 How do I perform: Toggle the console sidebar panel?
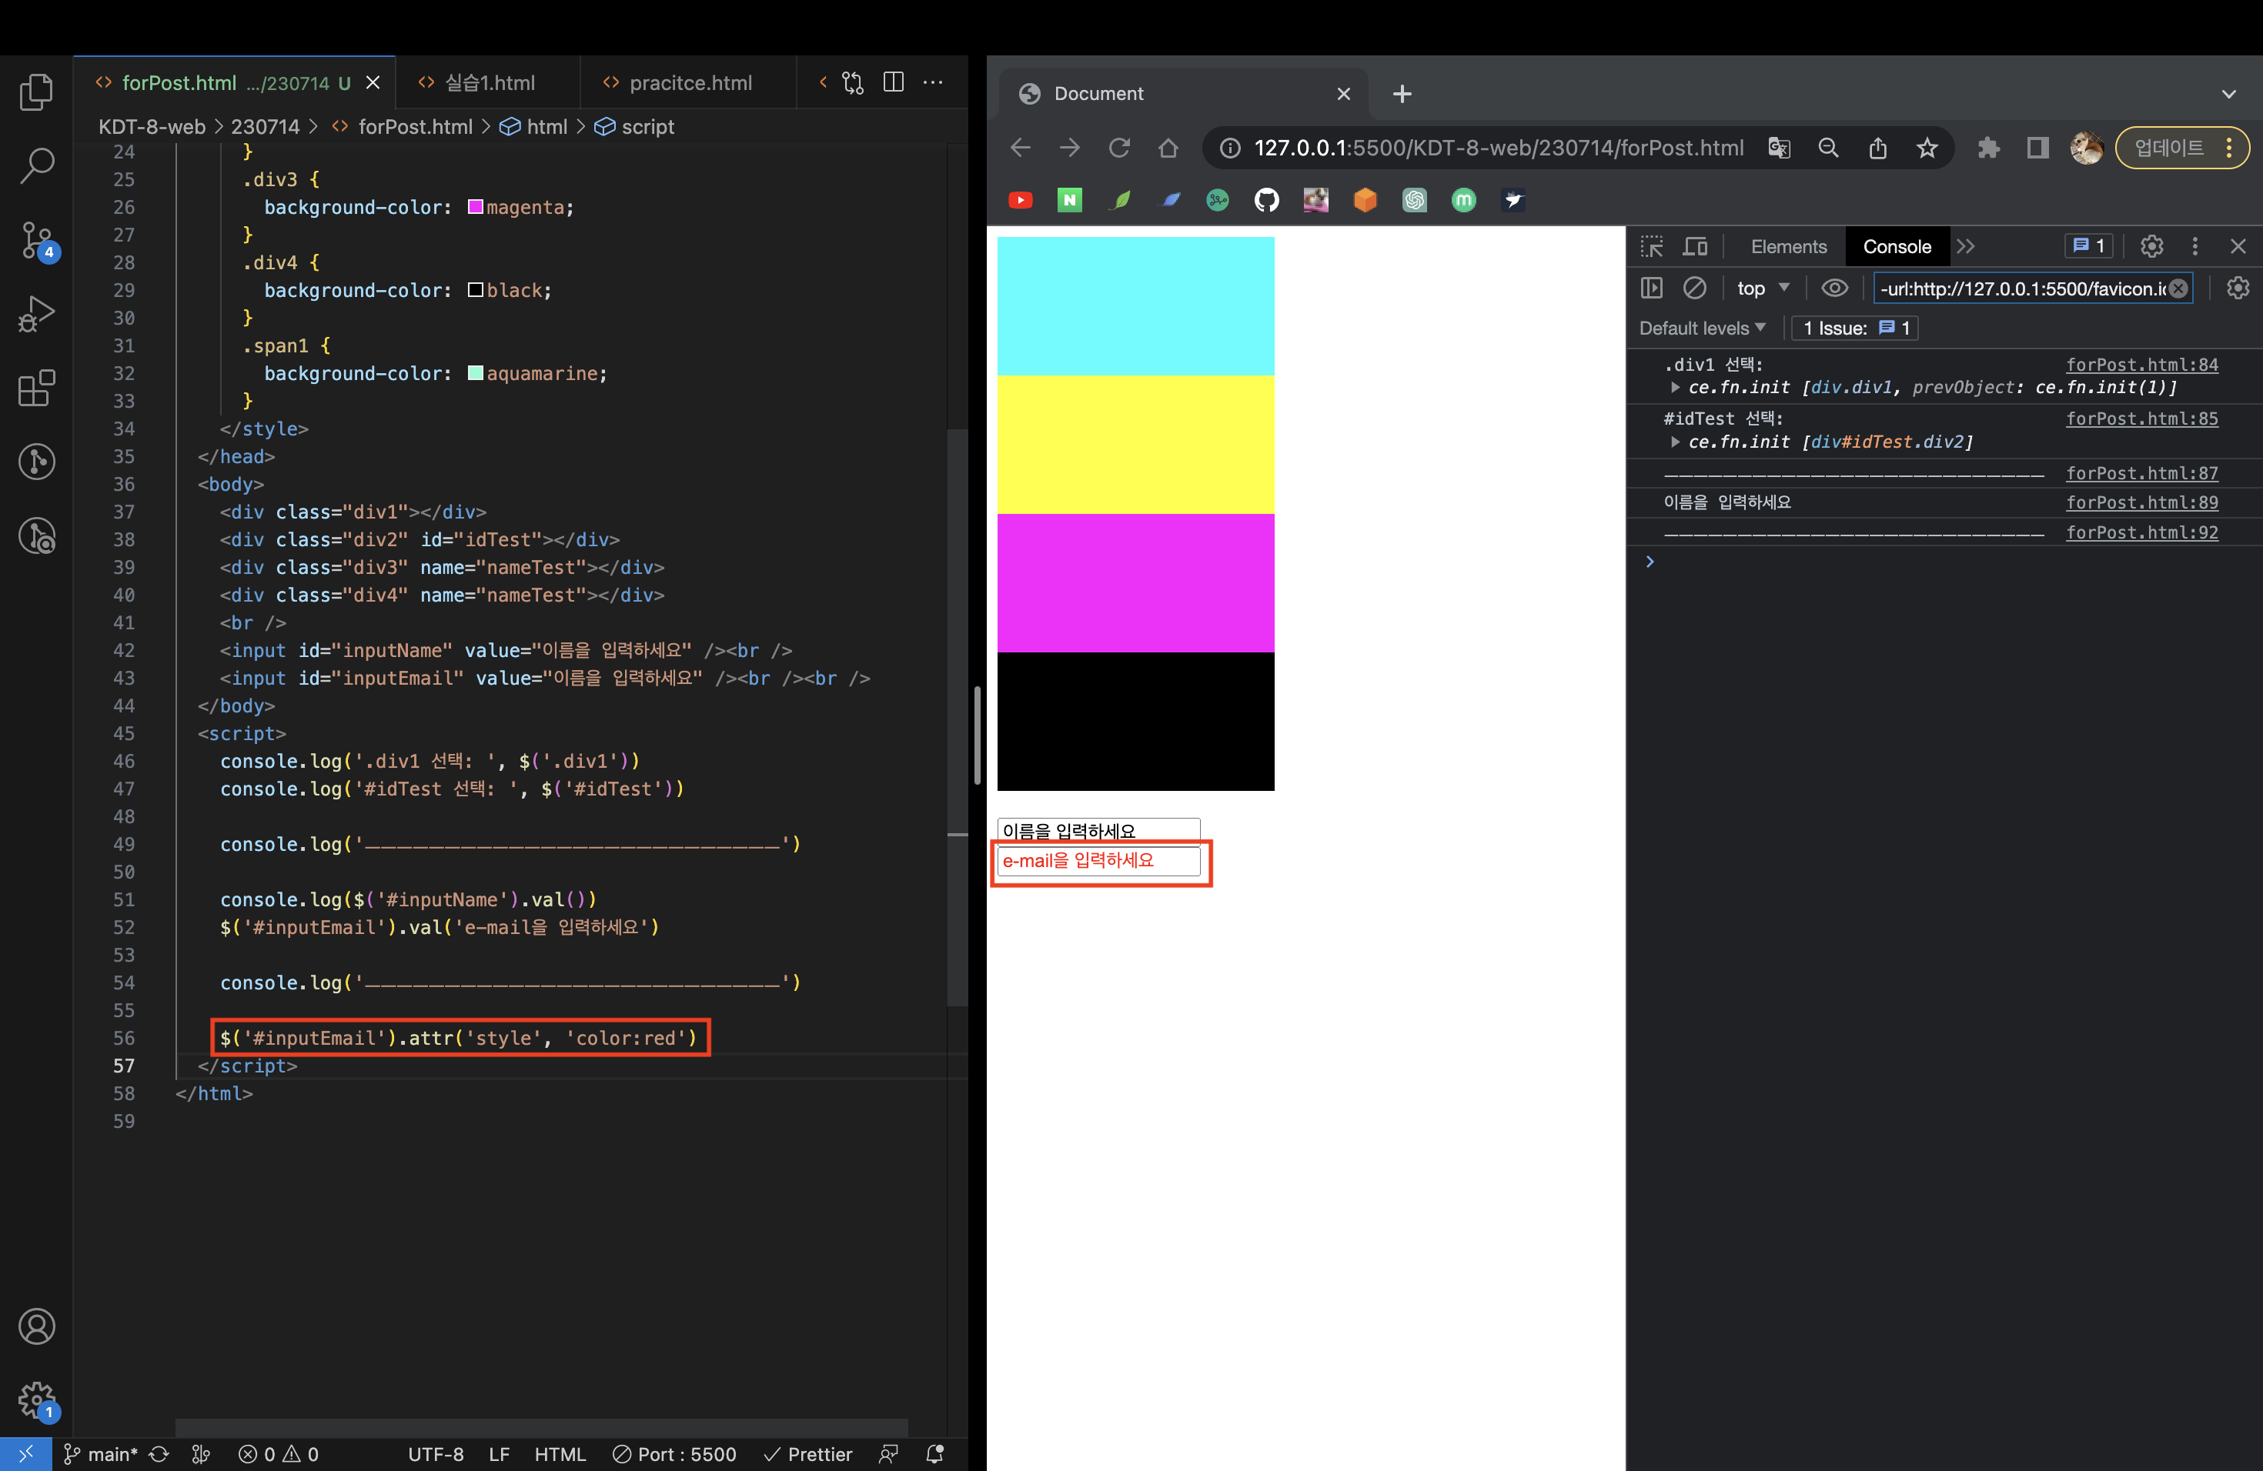coord(1650,288)
